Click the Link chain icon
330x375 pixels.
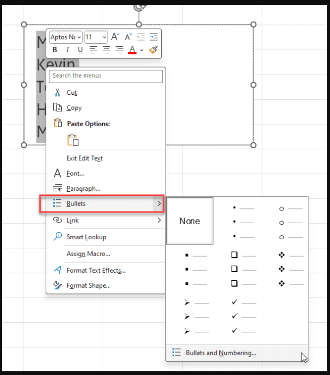click(x=57, y=220)
